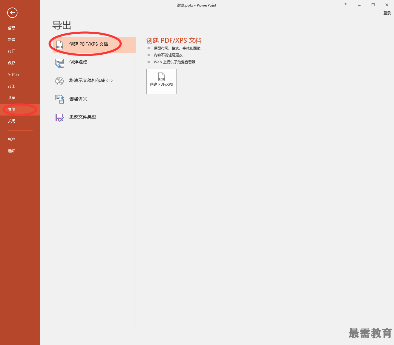394x345 pixels.
Task: Select 保存 in the sidebar
Action: tap(20, 63)
